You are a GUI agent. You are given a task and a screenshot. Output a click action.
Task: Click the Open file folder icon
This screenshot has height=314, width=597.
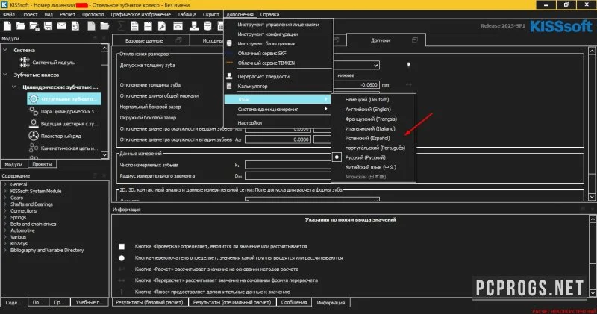coord(21,26)
